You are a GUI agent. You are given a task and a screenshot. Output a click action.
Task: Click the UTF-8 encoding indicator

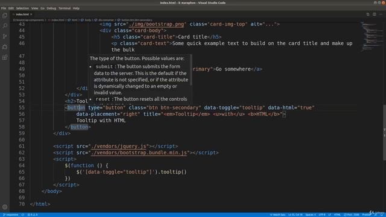point(322,215)
